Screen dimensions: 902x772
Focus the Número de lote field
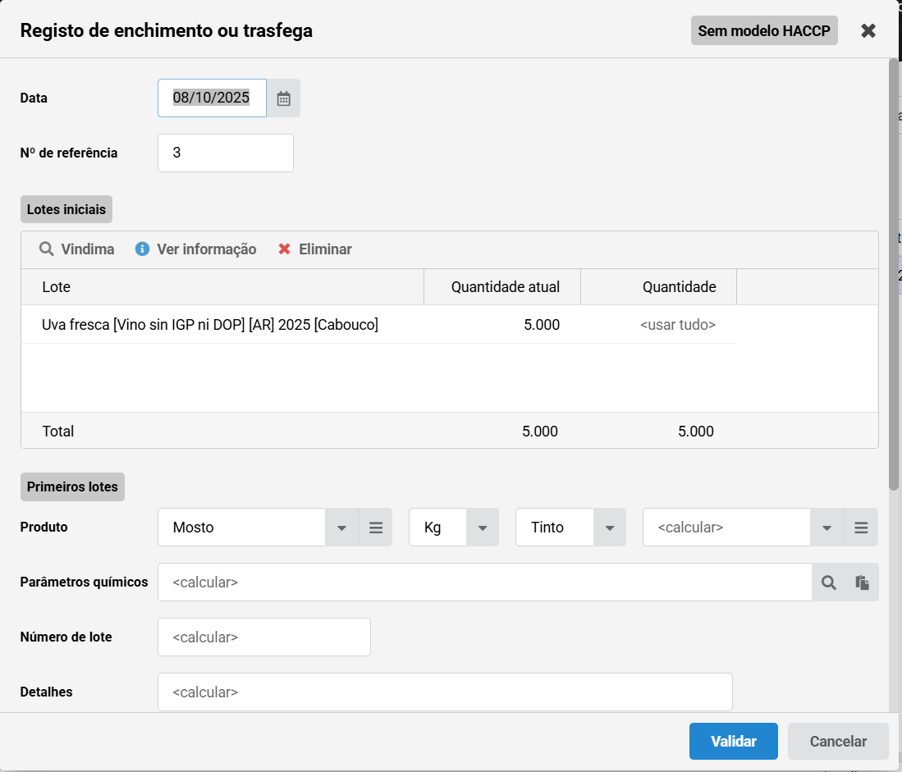pos(264,637)
